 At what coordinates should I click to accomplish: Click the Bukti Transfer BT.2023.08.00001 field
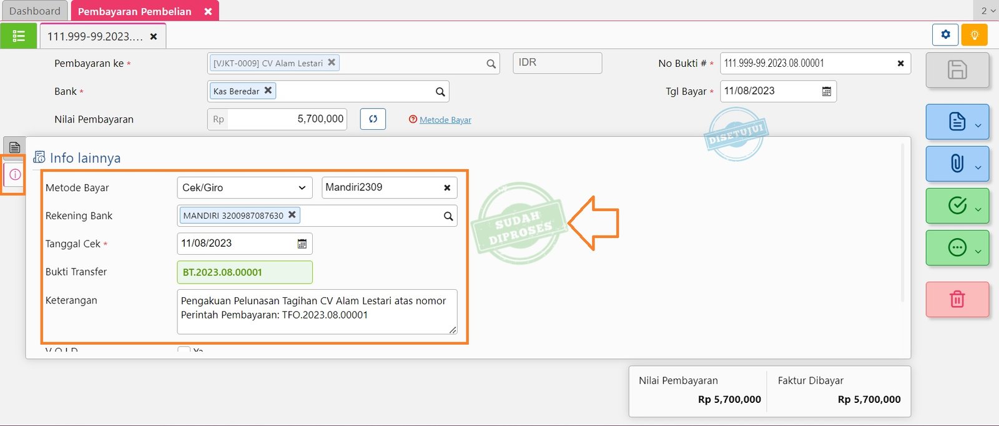point(244,272)
